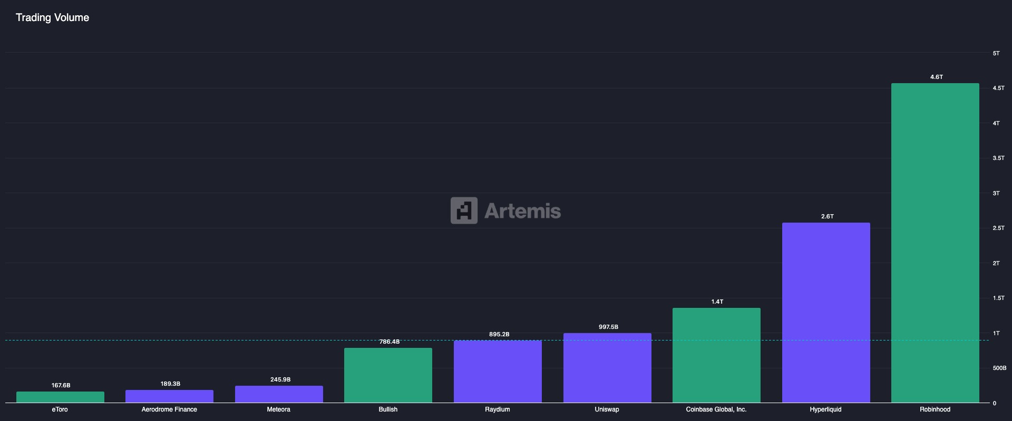Screen dimensions: 1012x421
Task: Click the Hyperliquid axis label
Action: point(825,409)
